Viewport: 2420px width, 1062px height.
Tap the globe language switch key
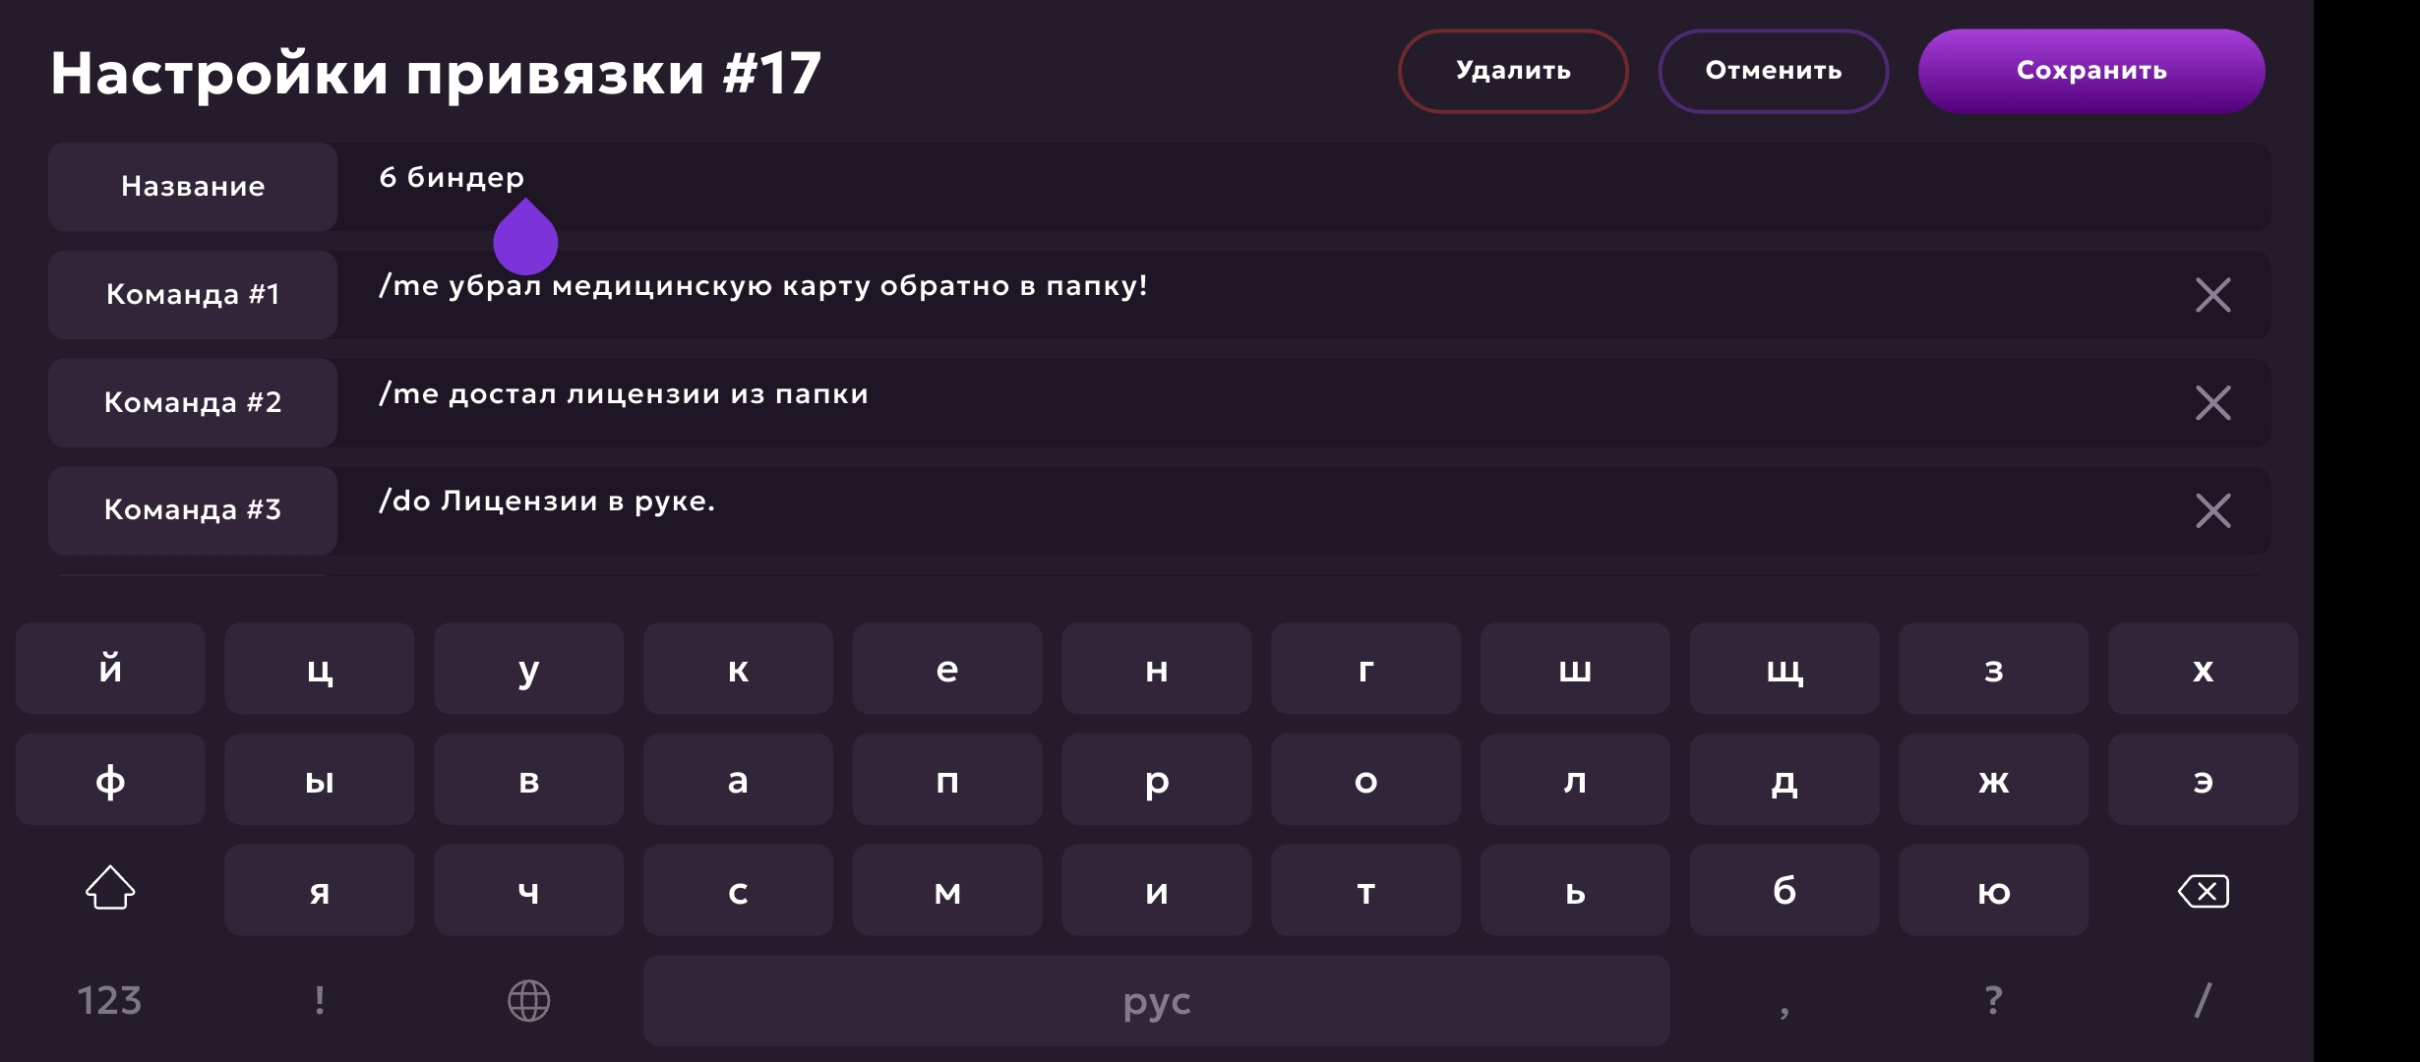click(x=528, y=1001)
